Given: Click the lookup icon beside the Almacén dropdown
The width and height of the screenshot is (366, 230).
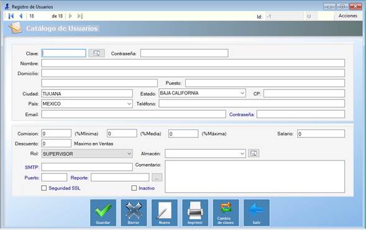Looking at the screenshot, I should (254, 154).
